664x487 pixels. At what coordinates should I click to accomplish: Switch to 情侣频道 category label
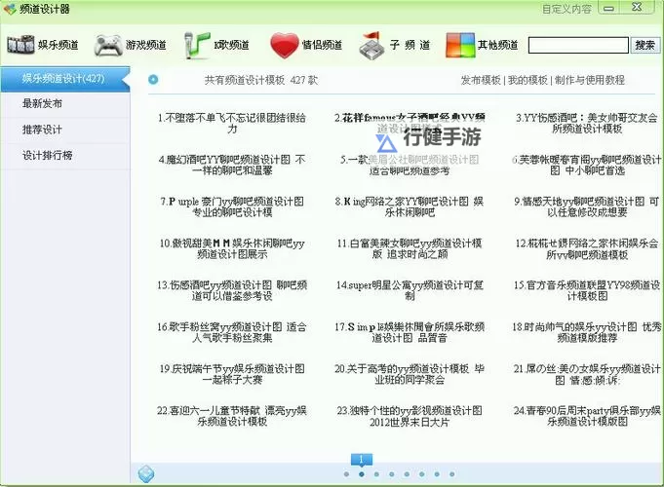click(322, 45)
